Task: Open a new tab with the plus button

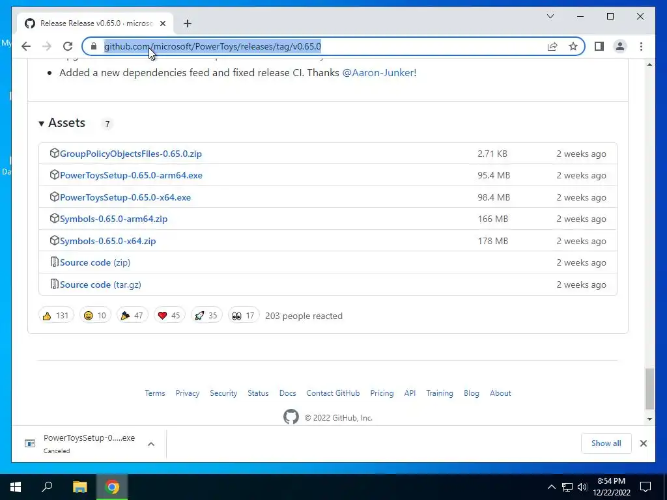Action: [x=188, y=23]
